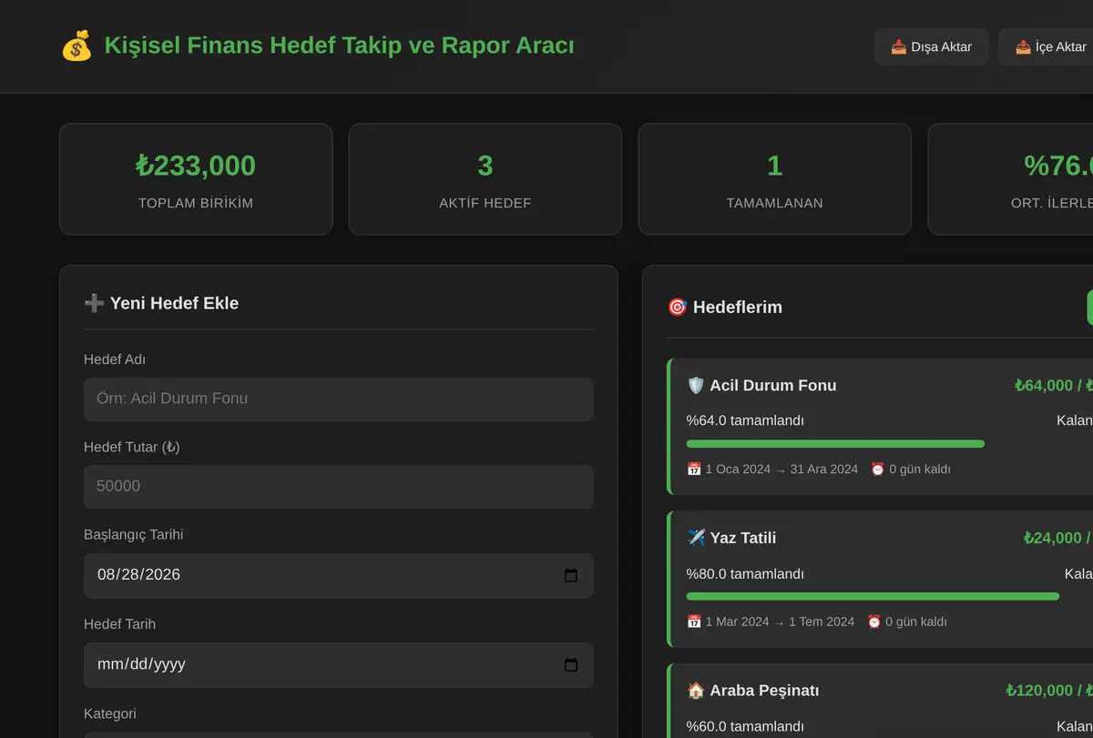Click the house icon on Araba Peşinatı

point(696,691)
